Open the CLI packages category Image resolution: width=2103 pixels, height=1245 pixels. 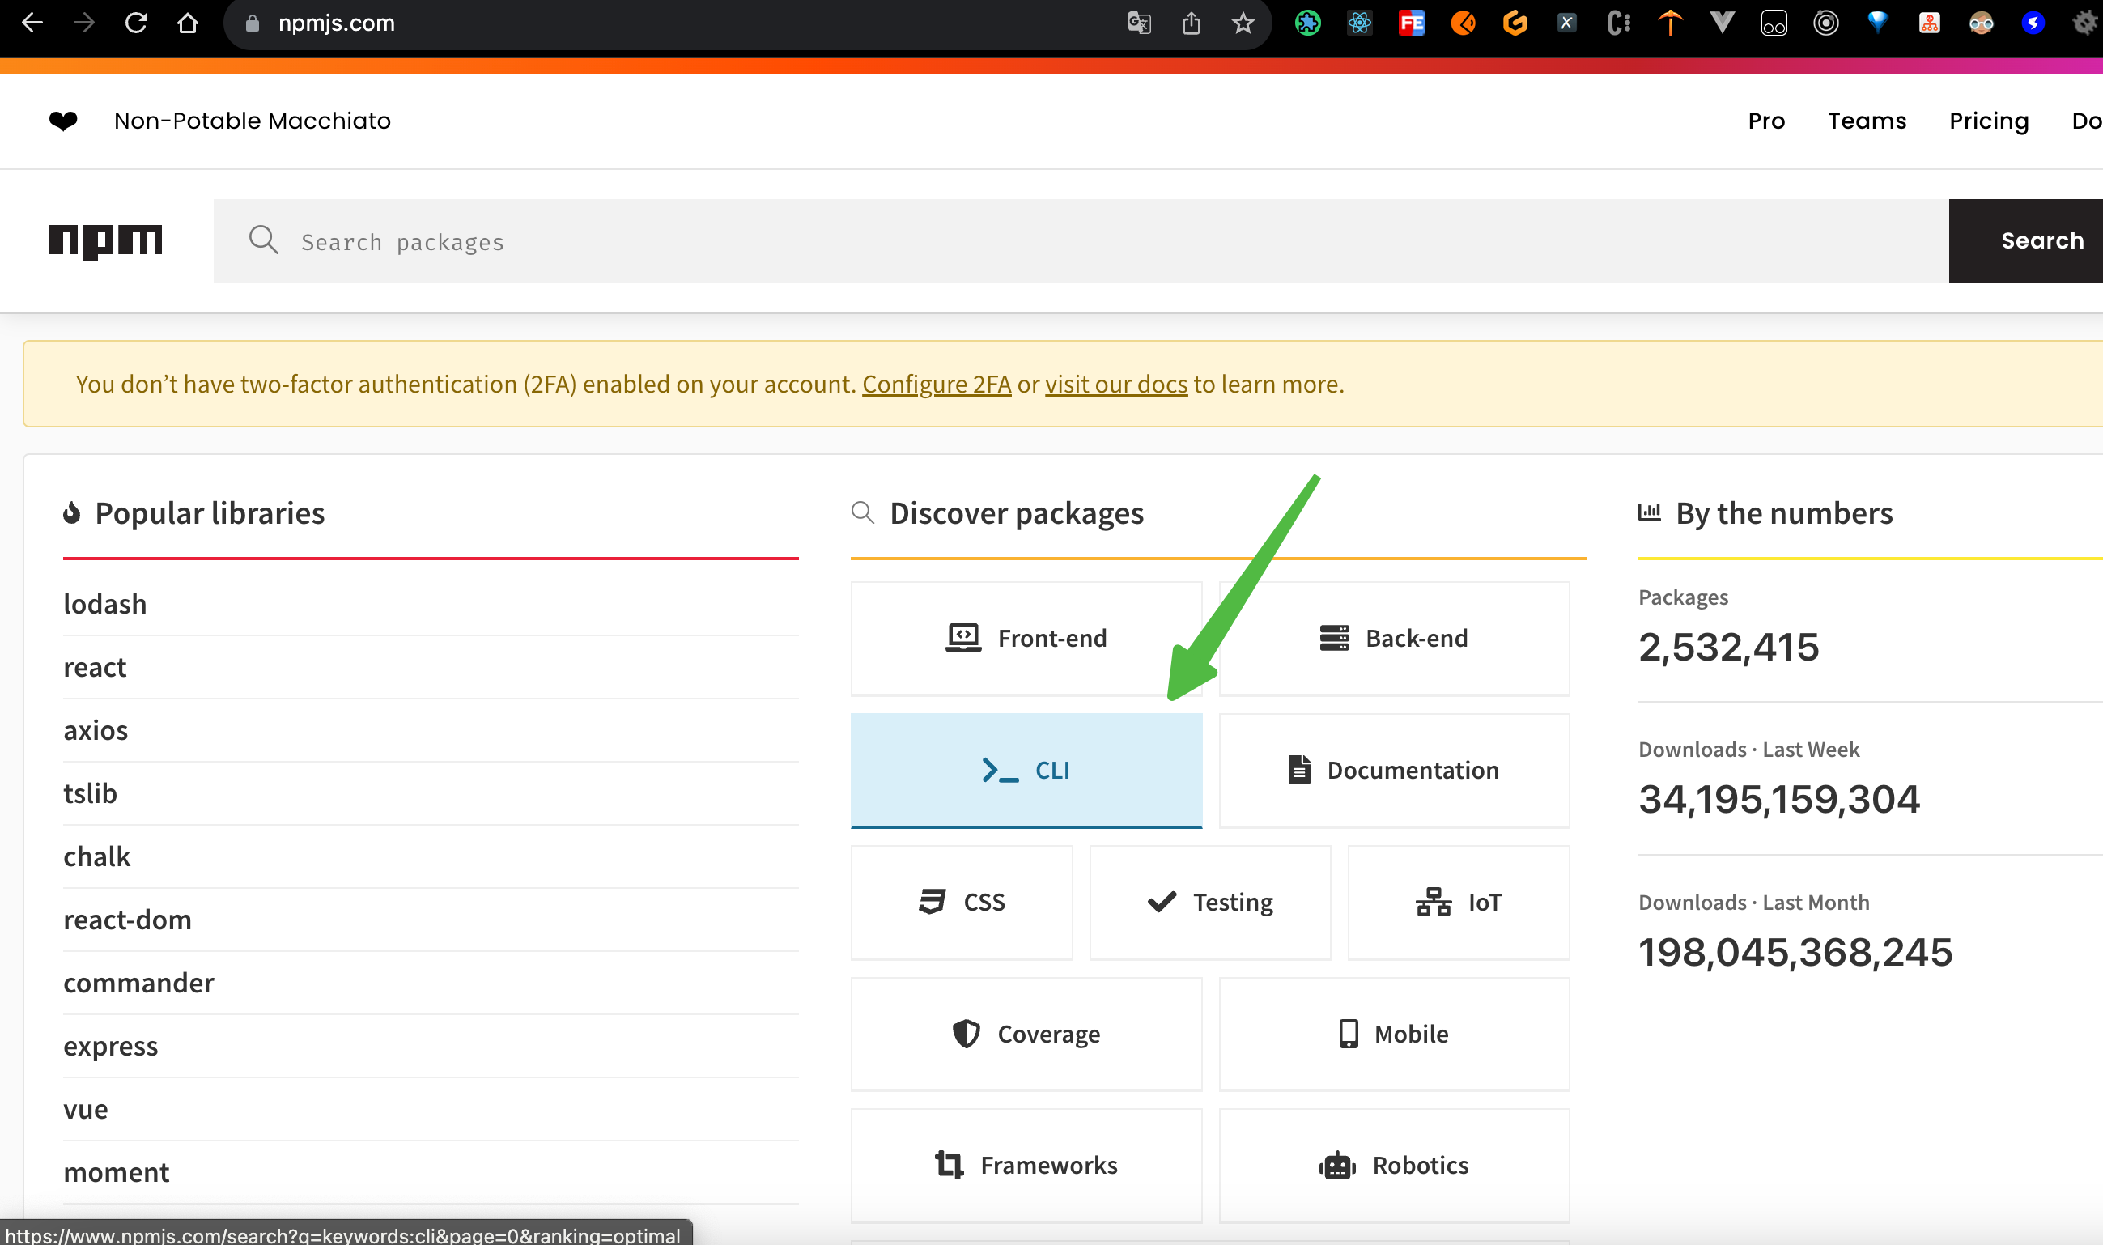(x=1025, y=769)
